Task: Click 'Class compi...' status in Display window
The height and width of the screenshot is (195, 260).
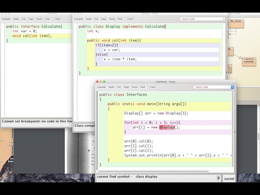Action: [x=84, y=126]
